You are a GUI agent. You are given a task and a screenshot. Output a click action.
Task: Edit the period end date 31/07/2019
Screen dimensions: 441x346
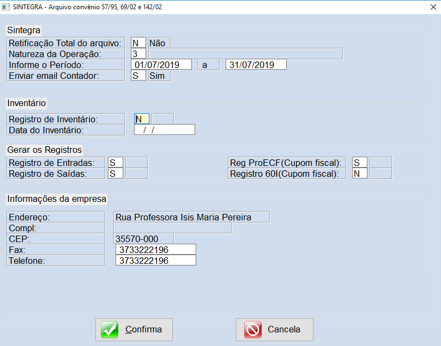pyautogui.click(x=256, y=65)
